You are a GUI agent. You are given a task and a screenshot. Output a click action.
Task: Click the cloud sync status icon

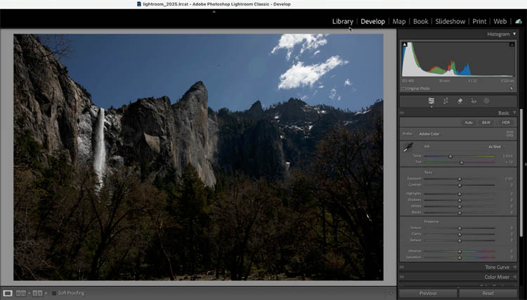[518, 22]
